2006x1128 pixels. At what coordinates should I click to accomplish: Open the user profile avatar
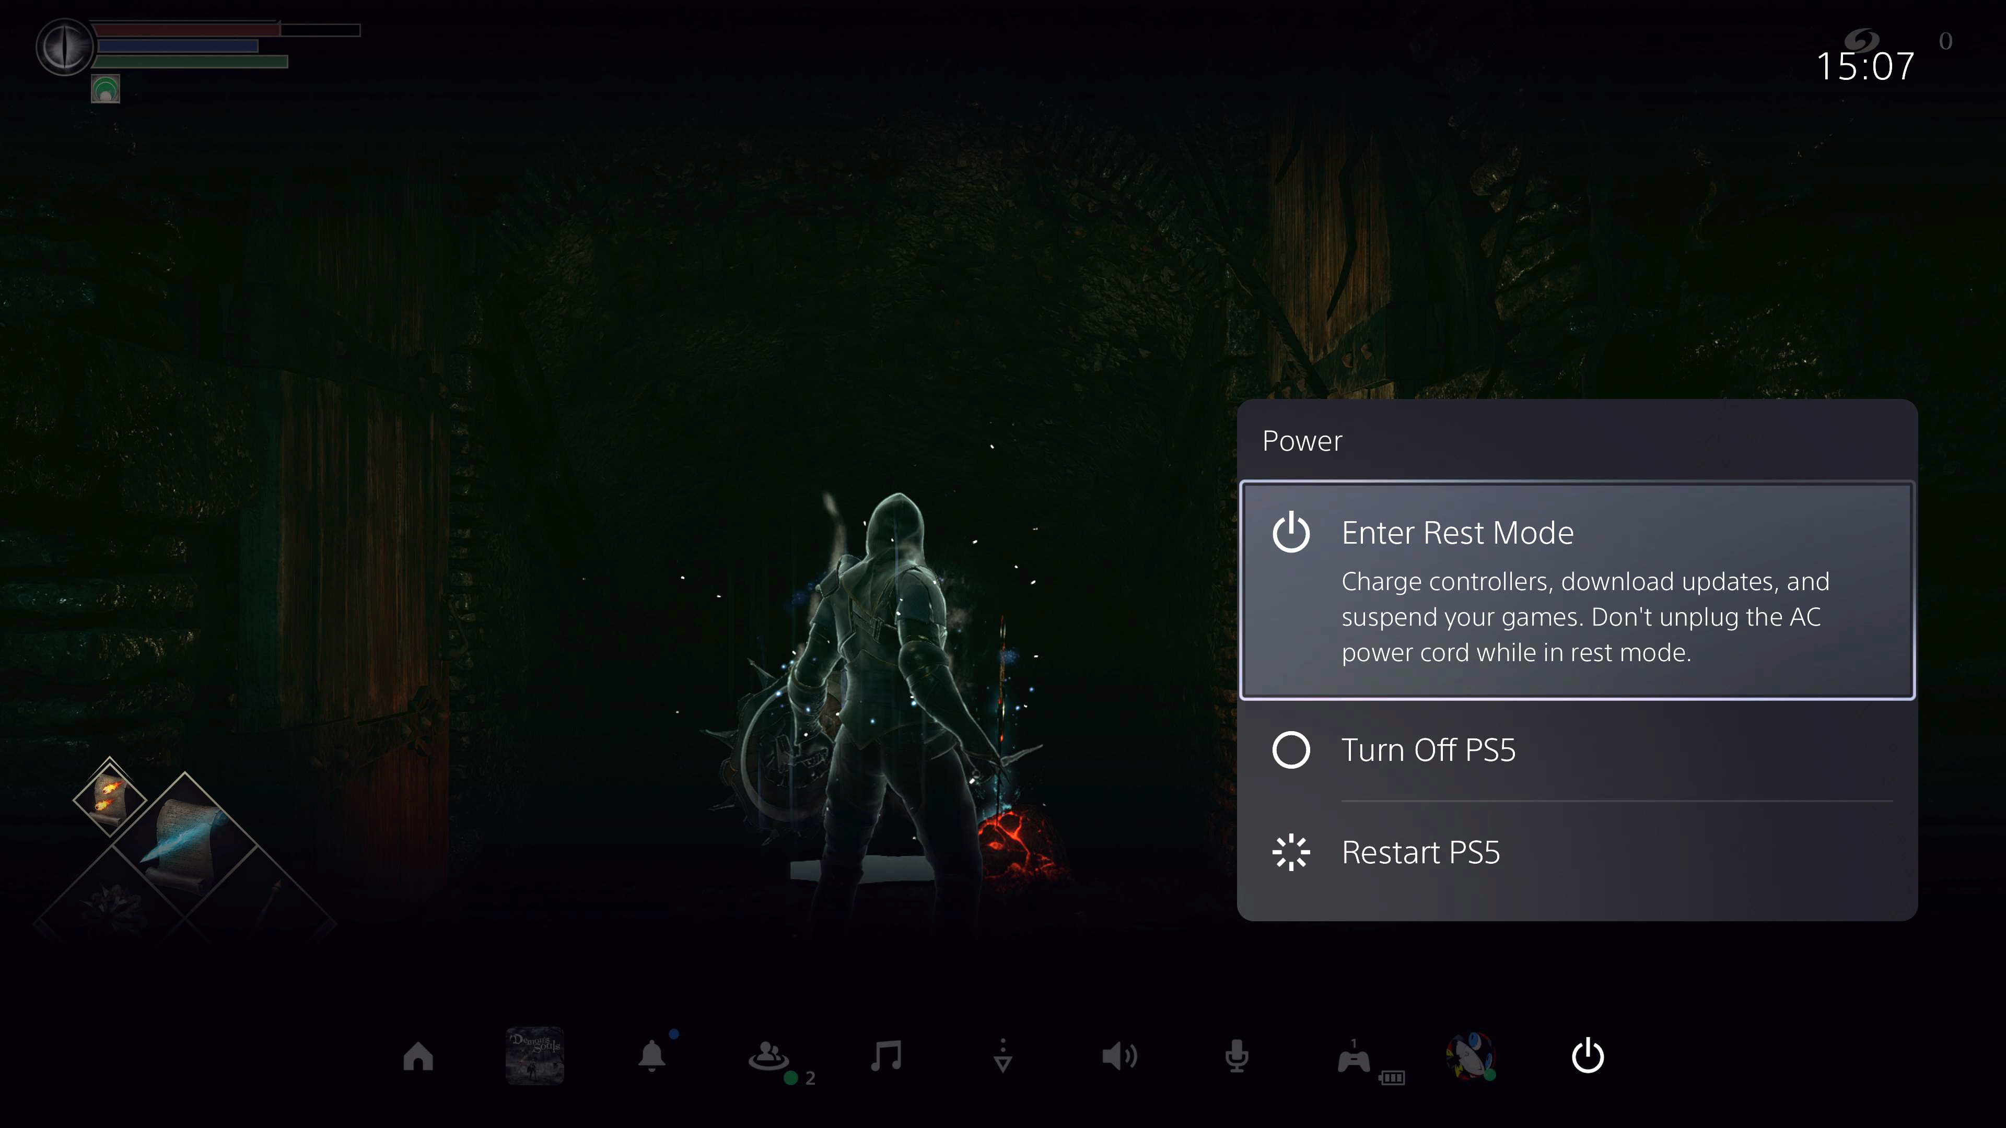click(1470, 1056)
